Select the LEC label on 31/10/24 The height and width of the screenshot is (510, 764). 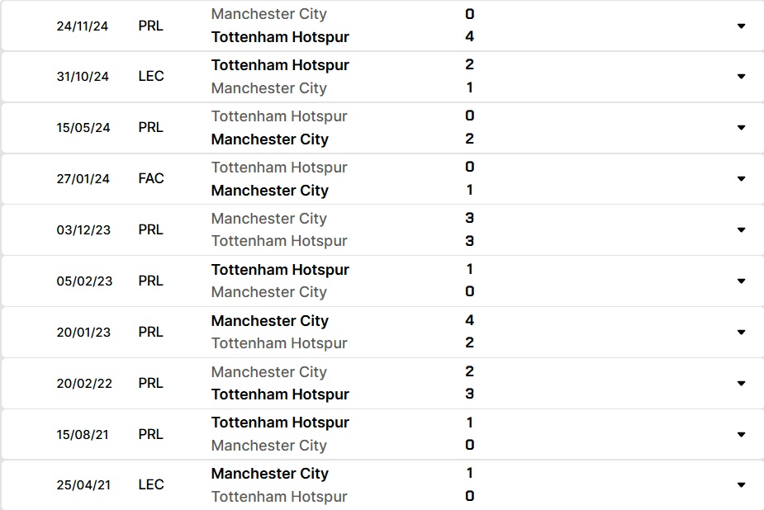click(151, 77)
